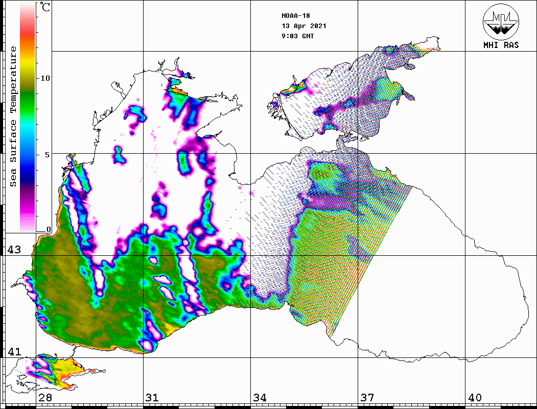Click the 'Sea Surface Temperature' legend title
This screenshot has height=409, width=537.
click(x=13, y=116)
